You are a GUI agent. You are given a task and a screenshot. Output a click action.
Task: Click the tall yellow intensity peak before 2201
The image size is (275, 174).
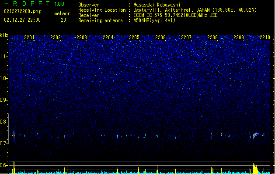pyautogui.click(x=14, y=167)
